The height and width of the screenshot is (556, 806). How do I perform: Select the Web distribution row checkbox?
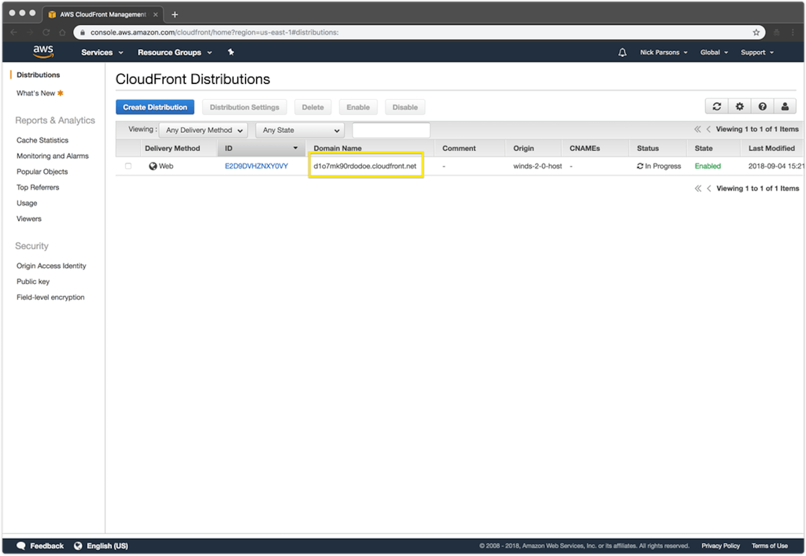[x=128, y=166]
